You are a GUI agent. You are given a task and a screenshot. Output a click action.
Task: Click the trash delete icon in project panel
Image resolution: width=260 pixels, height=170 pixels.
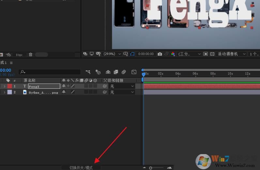pos(30,55)
